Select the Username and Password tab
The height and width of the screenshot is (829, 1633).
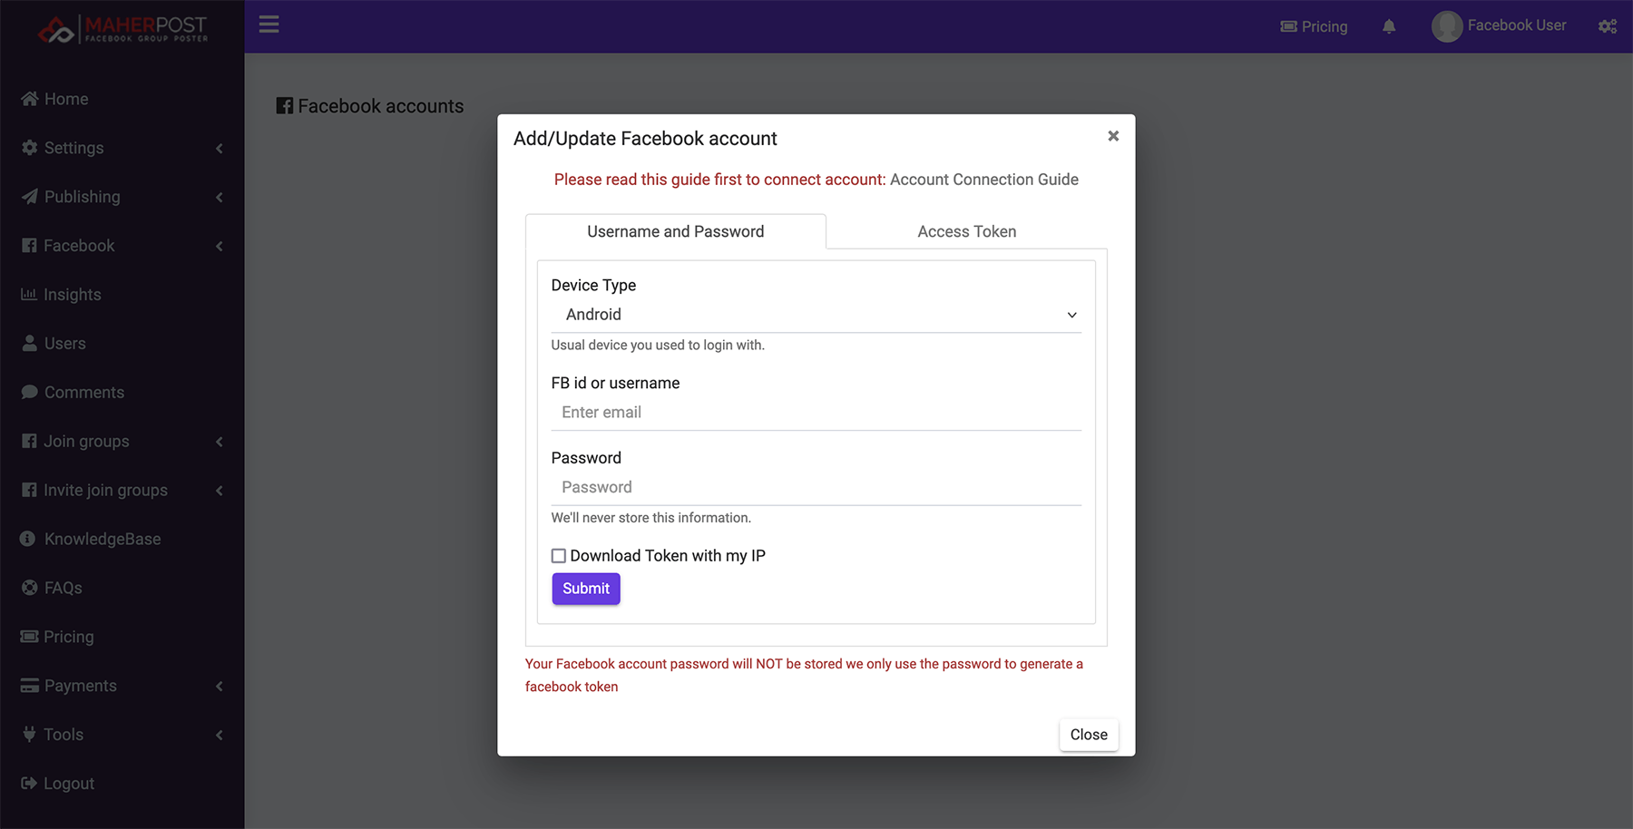676,231
